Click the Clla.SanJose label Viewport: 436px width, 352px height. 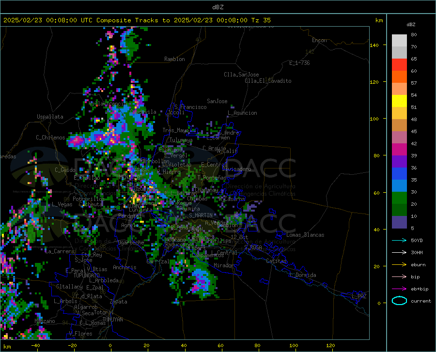click(241, 75)
